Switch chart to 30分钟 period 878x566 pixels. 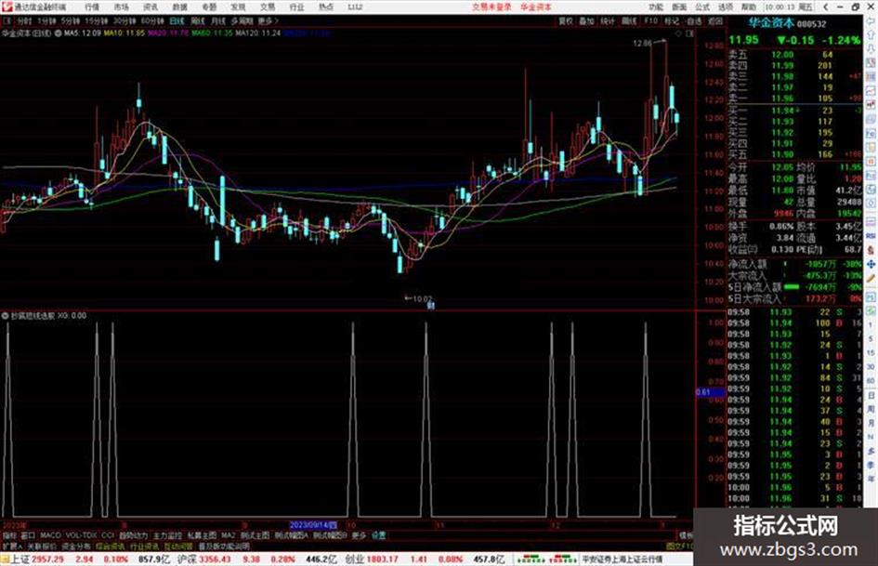point(124,20)
